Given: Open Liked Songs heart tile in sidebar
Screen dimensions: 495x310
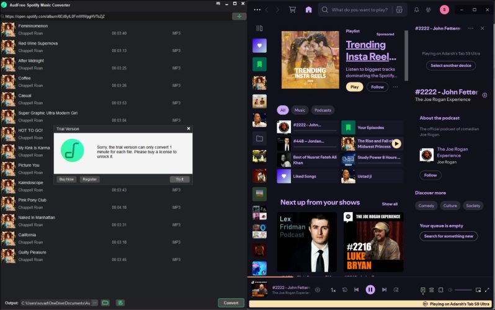Looking at the screenshot, I should (x=259, y=46).
